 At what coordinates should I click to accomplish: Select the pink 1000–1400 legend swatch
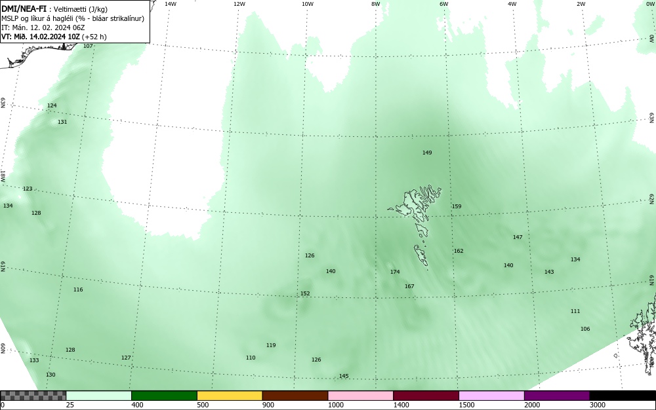coord(361,396)
